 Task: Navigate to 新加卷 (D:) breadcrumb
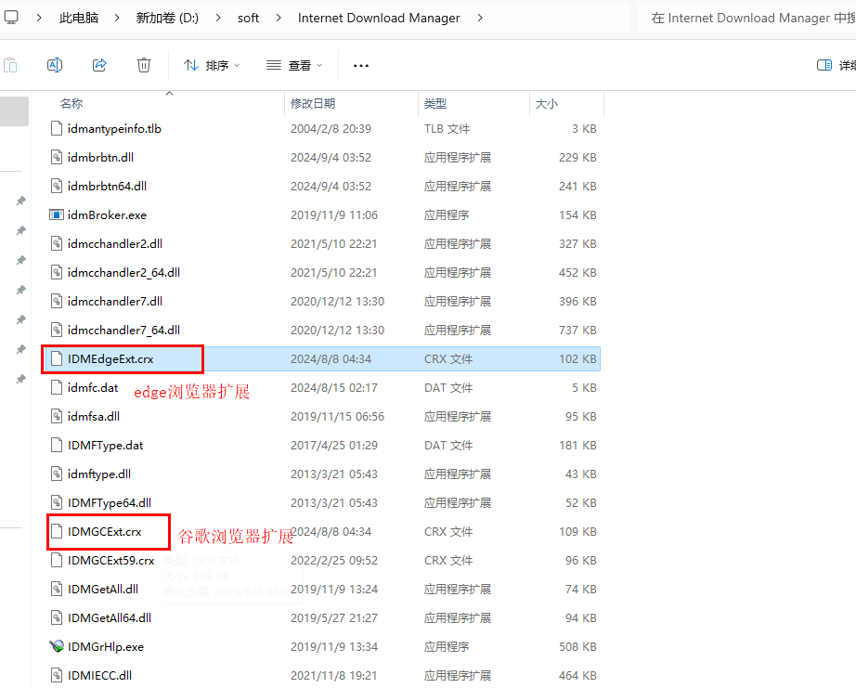point(167,18)
